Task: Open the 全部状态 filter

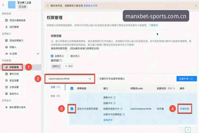Action: pyautogui.click(x=161, y=88)
